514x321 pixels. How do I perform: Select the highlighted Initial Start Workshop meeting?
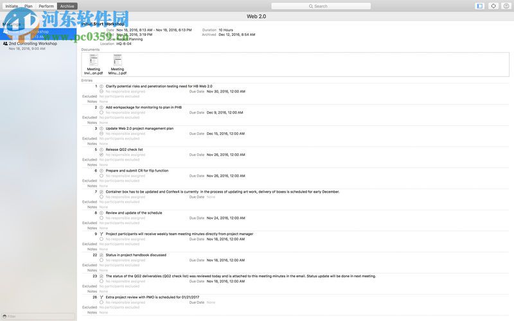tap(39, 34)
